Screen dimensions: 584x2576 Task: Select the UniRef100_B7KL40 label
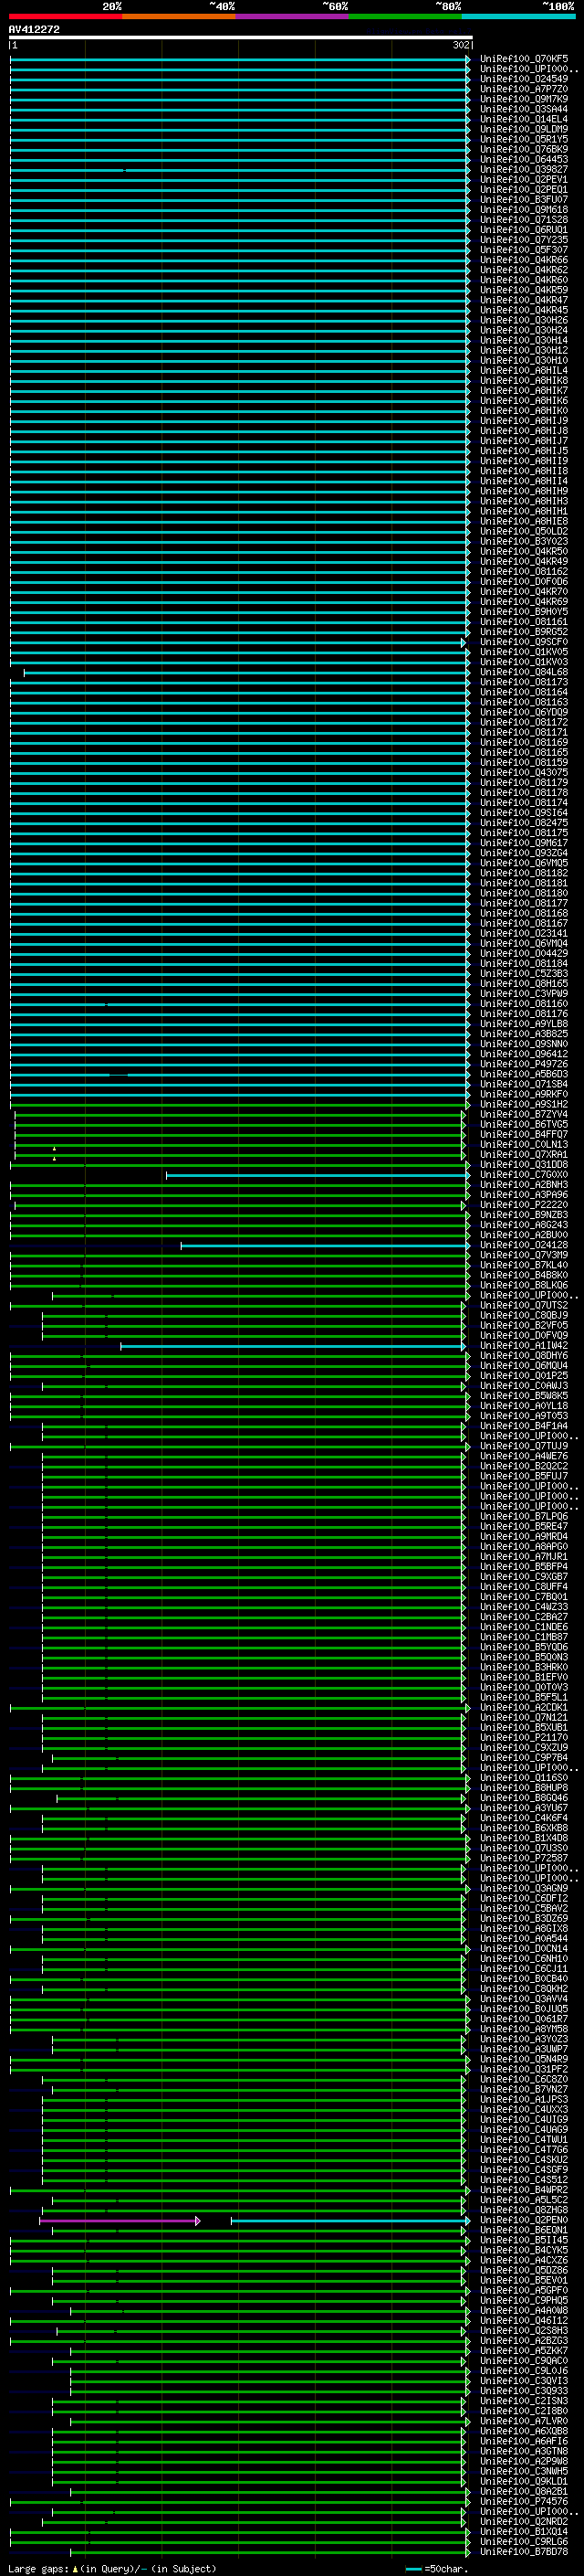pos(524,1265)
